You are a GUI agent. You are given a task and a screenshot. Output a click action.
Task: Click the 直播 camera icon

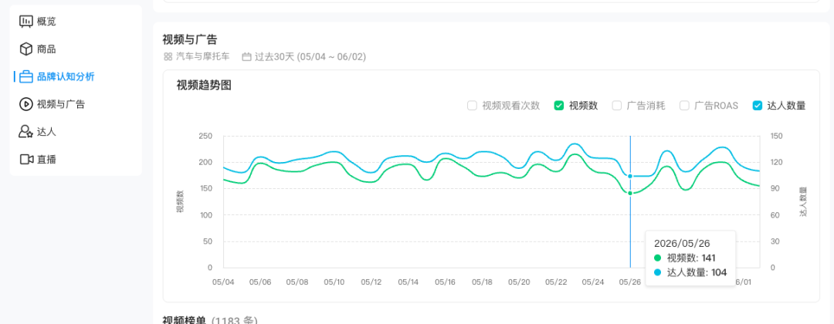[x=26, y=160]
